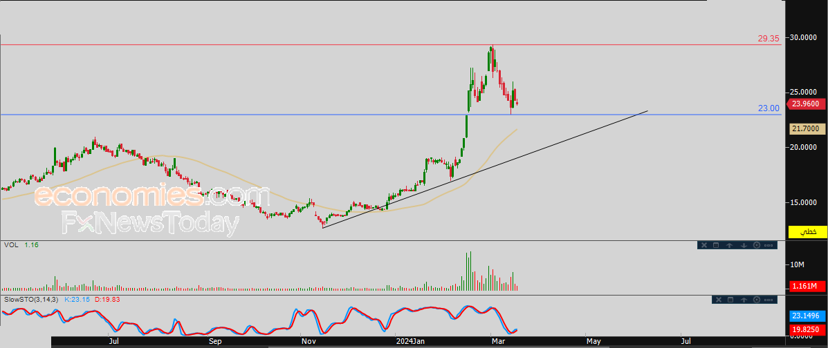Move the SlowSTO panel up
The image size is (828, 348).
click(744, 300)
